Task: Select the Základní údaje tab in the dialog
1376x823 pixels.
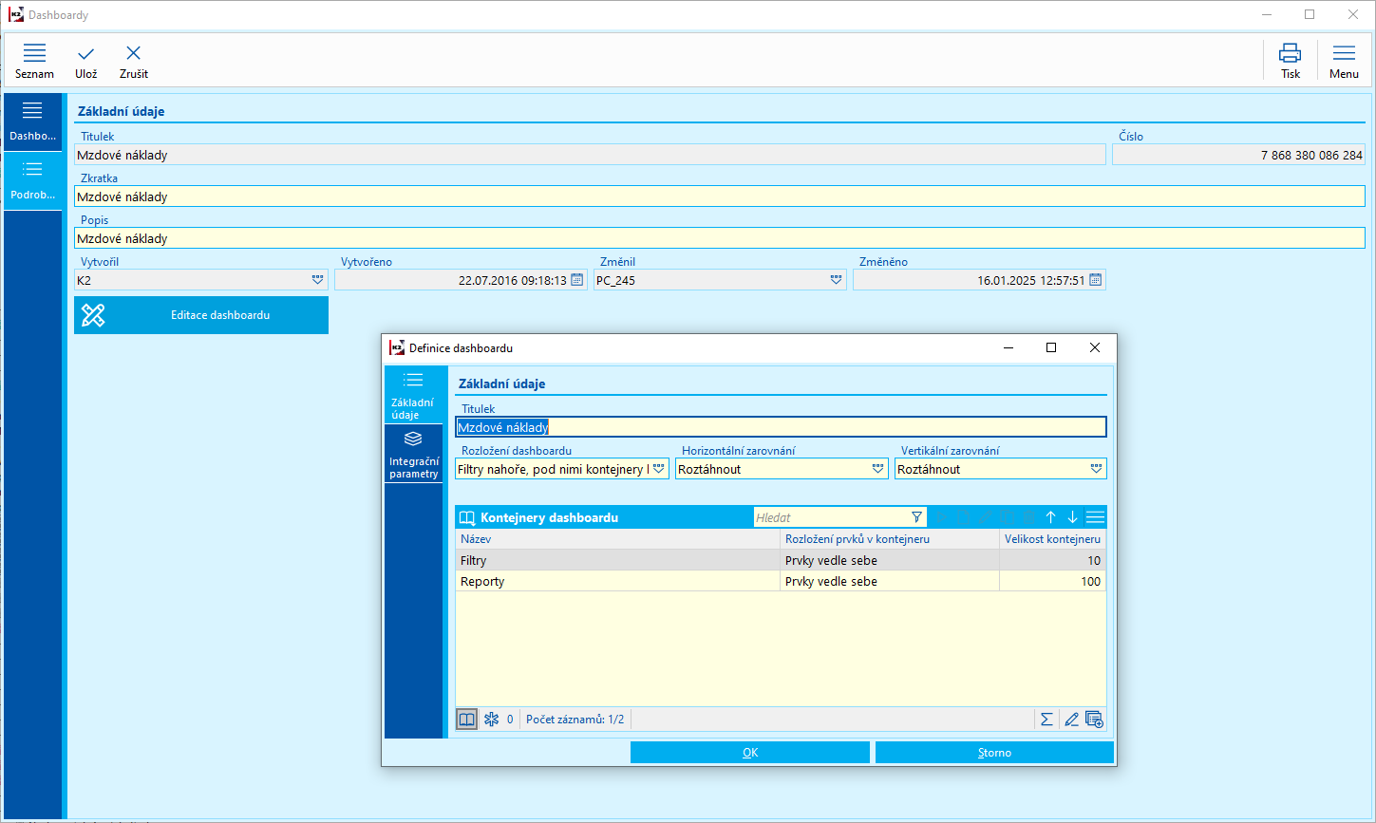Action: (x=413, y=394)
